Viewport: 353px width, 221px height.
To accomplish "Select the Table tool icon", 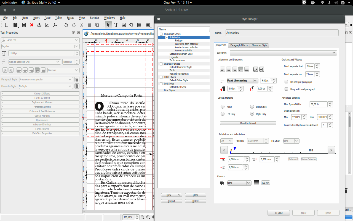I will 139,25.
